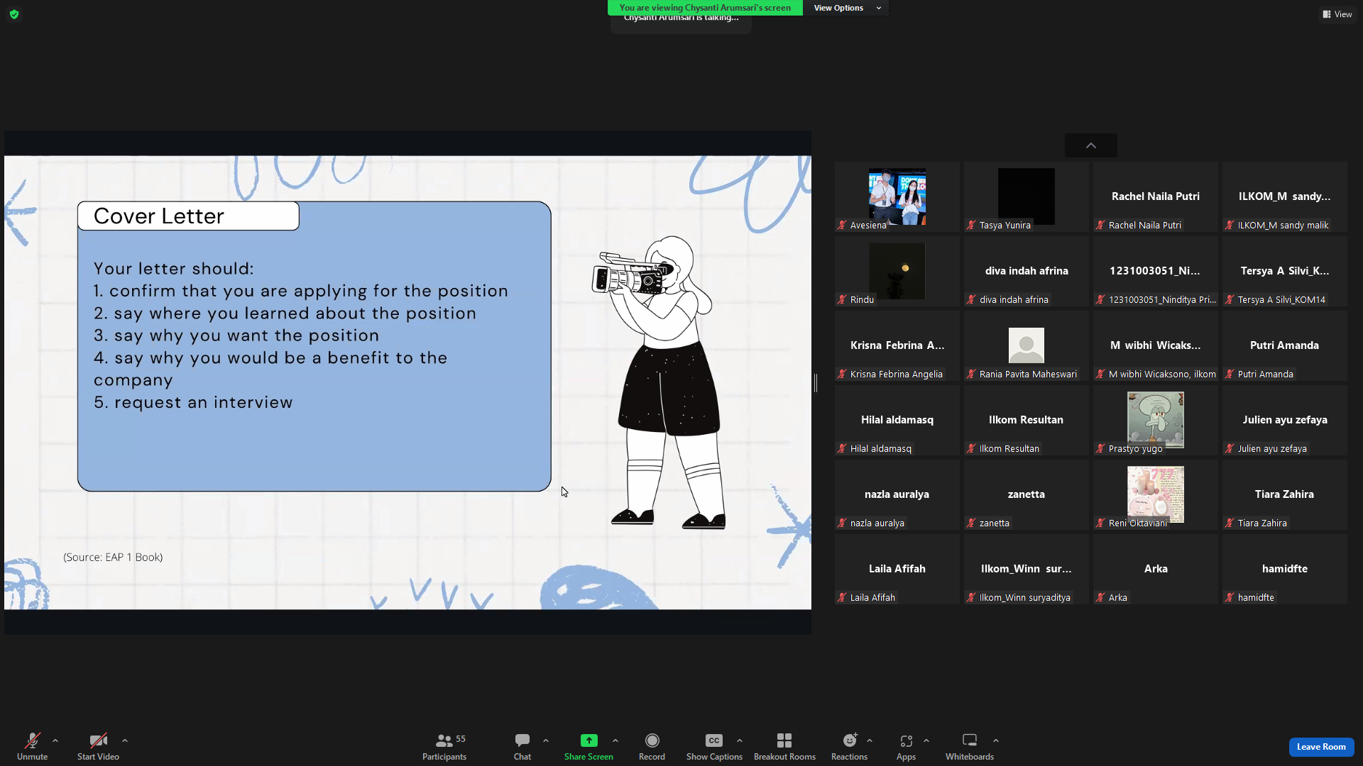The height and width of the screenshot is (766, 1363).
Task: Click the muted mic icon beside Avesiena
Action: coord(843,225)
